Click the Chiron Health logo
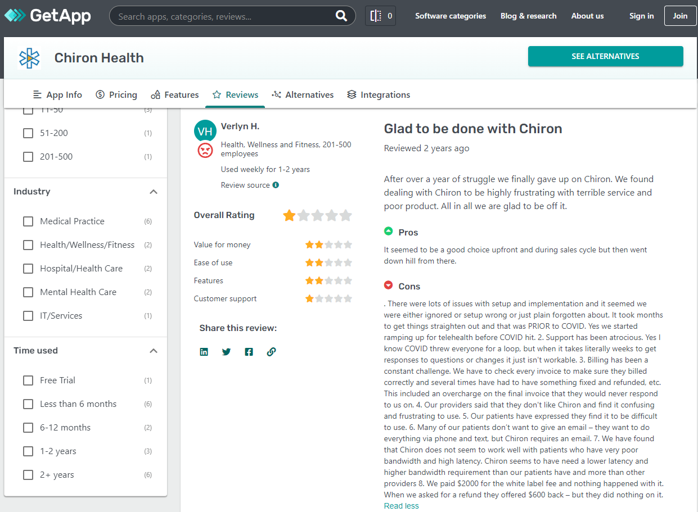The width and height of the screenshot is (698, 512). coord(29,58)
